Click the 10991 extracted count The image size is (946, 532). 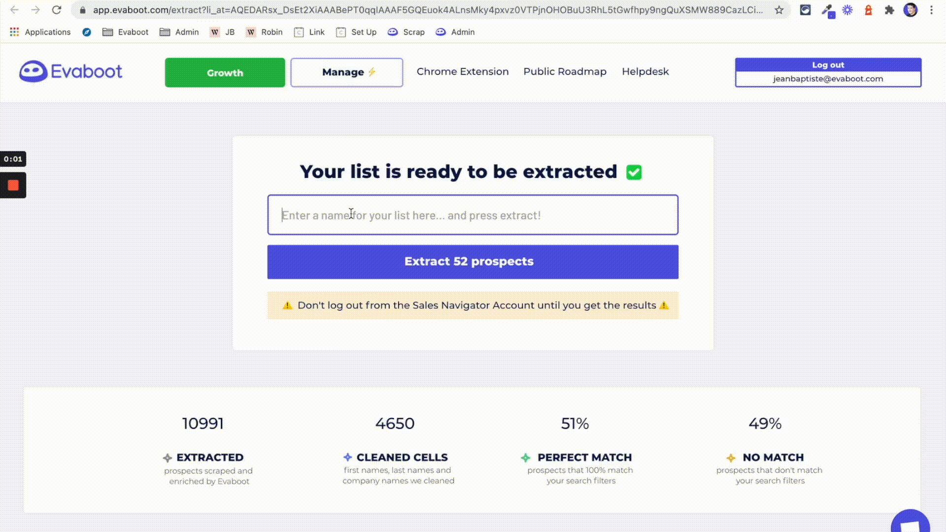(x=203, y=424)
